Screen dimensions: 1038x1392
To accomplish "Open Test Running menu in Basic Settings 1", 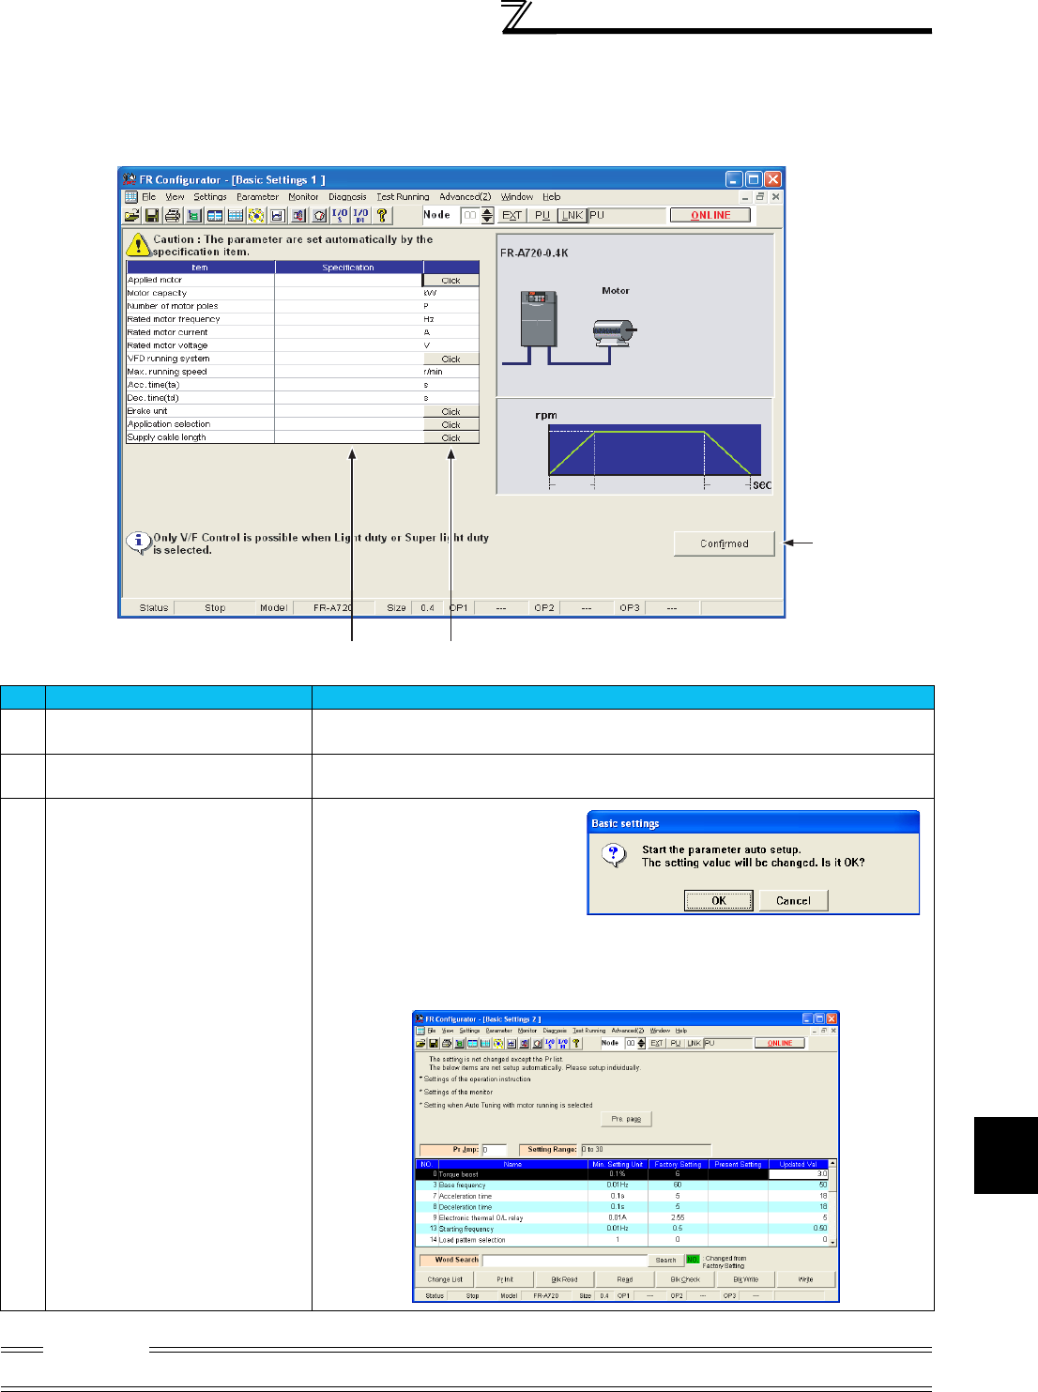I will coord(403,197).
